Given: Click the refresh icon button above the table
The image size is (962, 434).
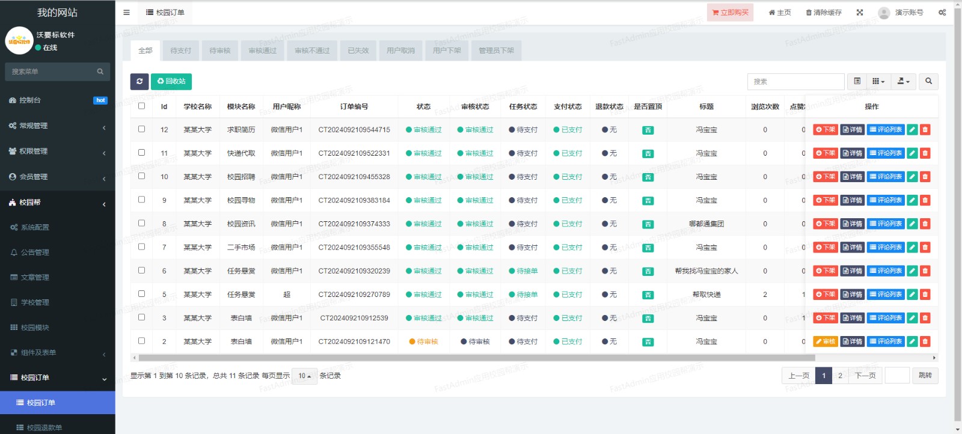Looking at the screenshot, I should (139, 81).
